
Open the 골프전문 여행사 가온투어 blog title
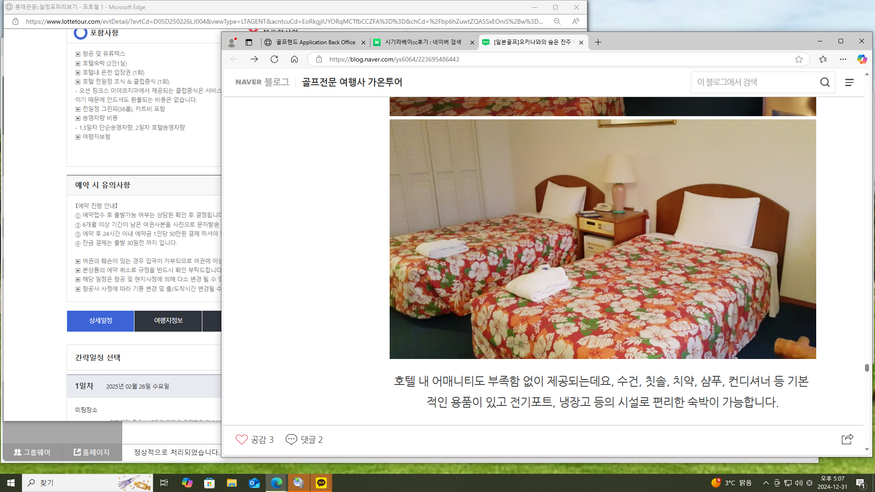click(352, 82)
